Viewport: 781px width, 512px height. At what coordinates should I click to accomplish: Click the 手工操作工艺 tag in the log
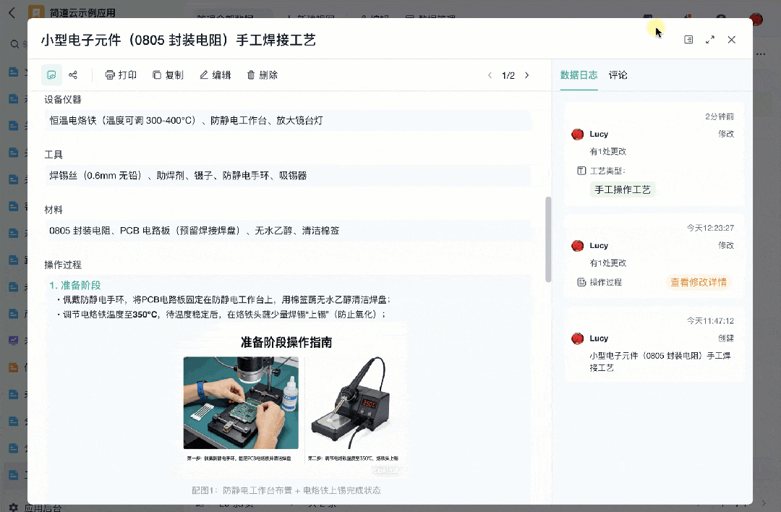pos(623,189)
